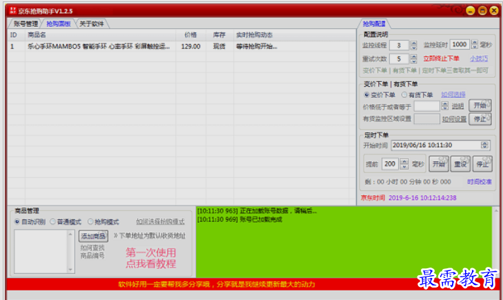Increase 提前 milliseconds with up arrow

(x=404, y=161)
